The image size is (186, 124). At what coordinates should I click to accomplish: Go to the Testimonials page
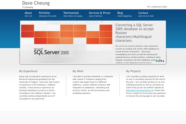coord(73,14)
